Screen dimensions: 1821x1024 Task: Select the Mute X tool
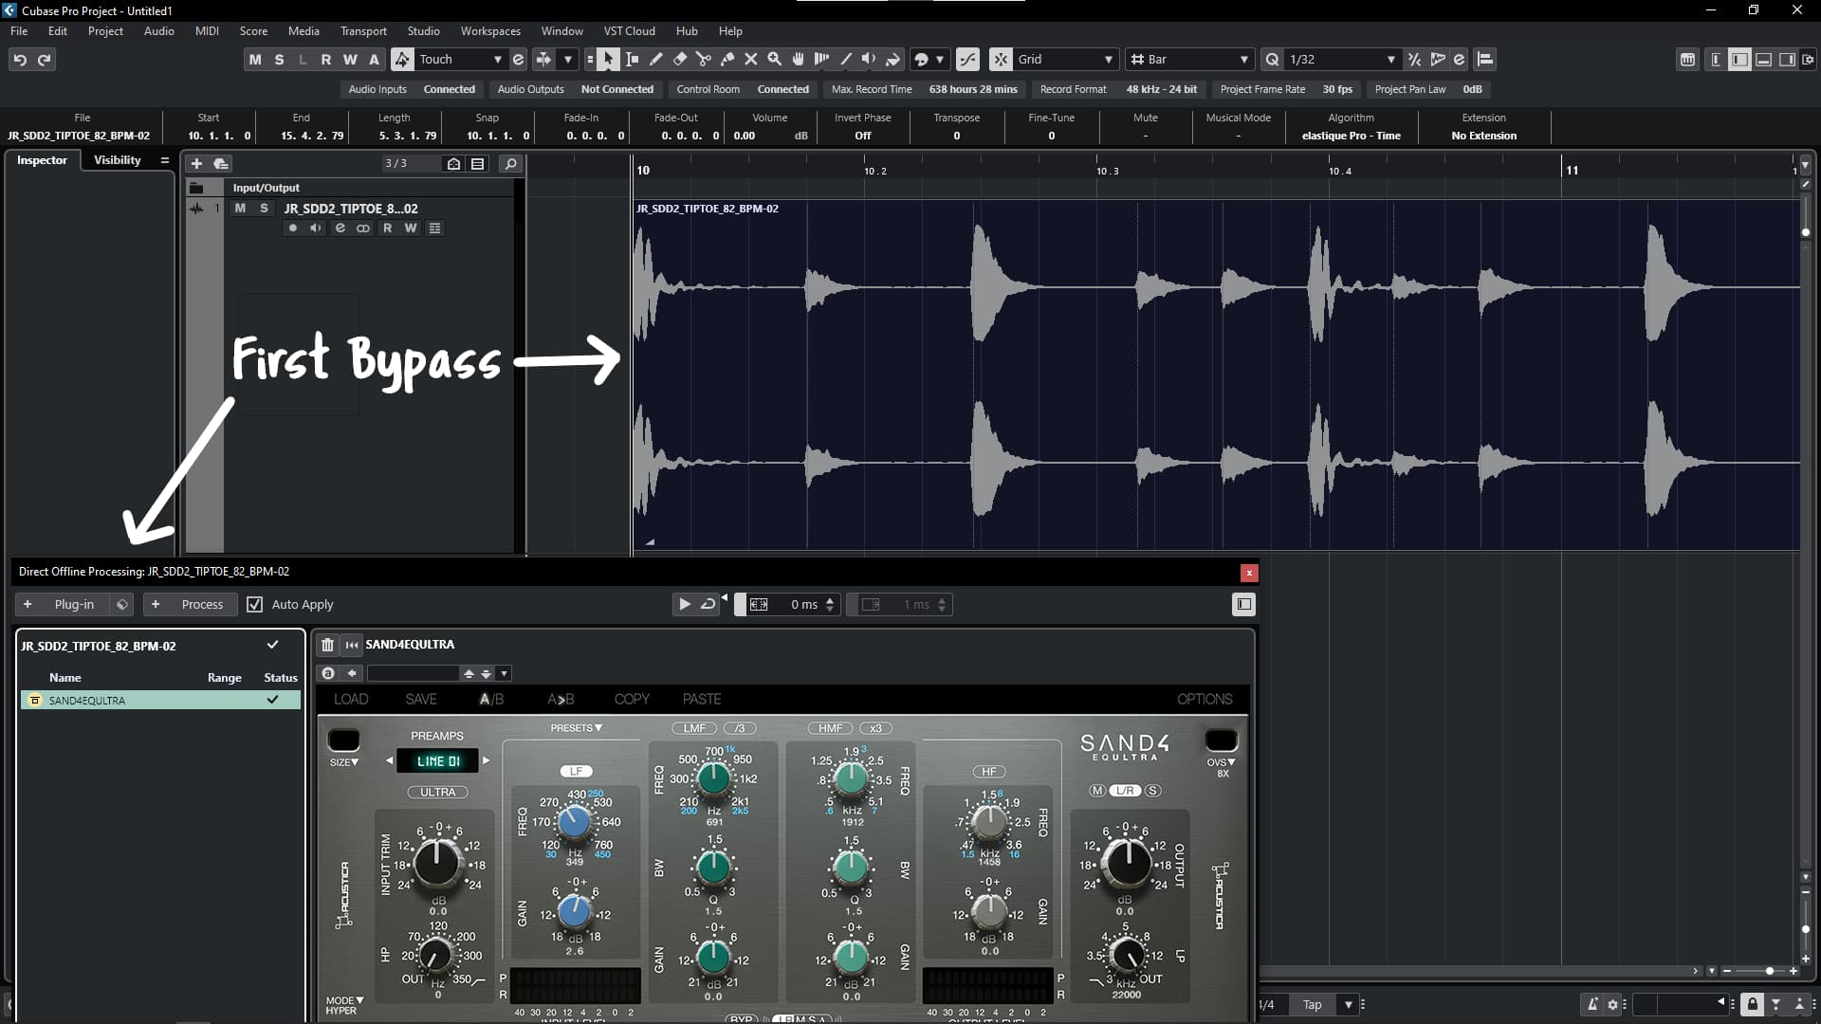[751, 59]
